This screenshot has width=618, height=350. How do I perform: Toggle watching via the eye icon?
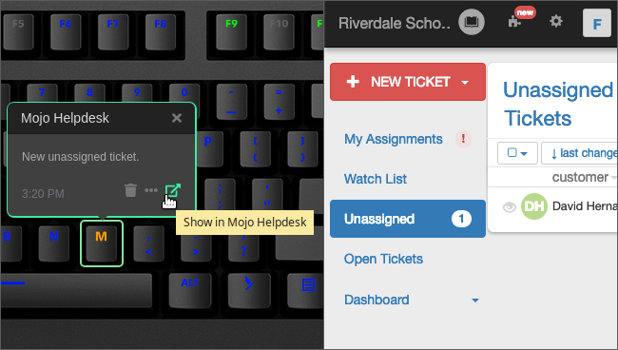[x=510, y=206]
